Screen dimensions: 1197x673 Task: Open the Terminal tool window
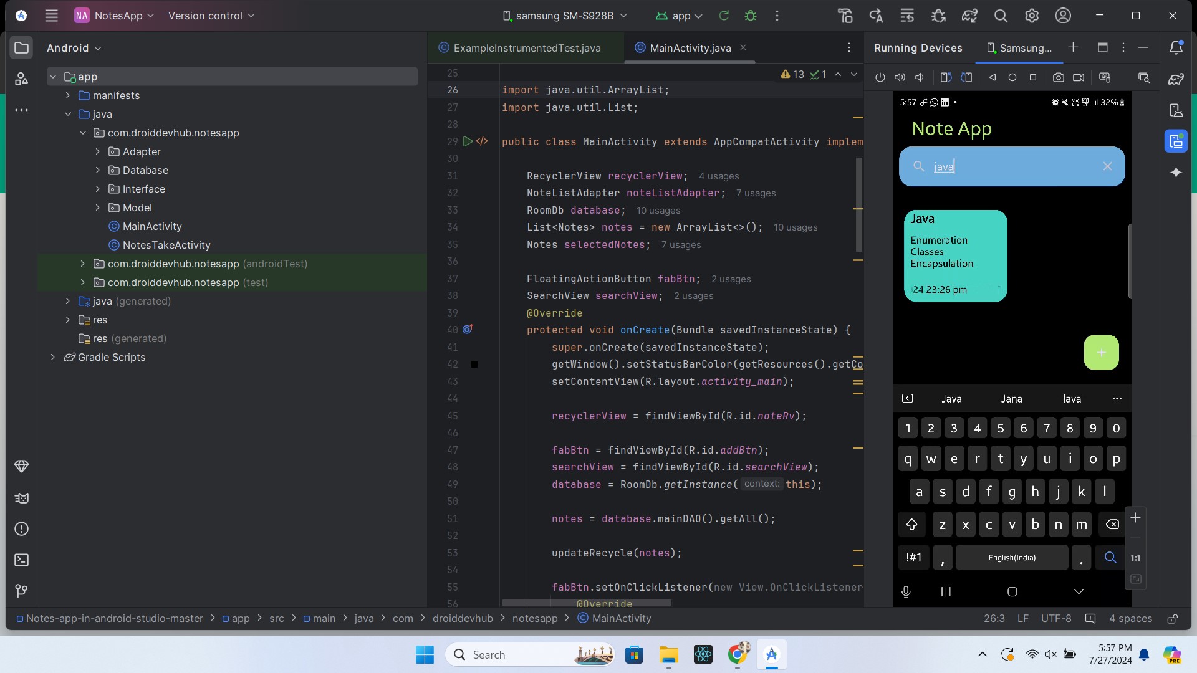click(21, 560)
